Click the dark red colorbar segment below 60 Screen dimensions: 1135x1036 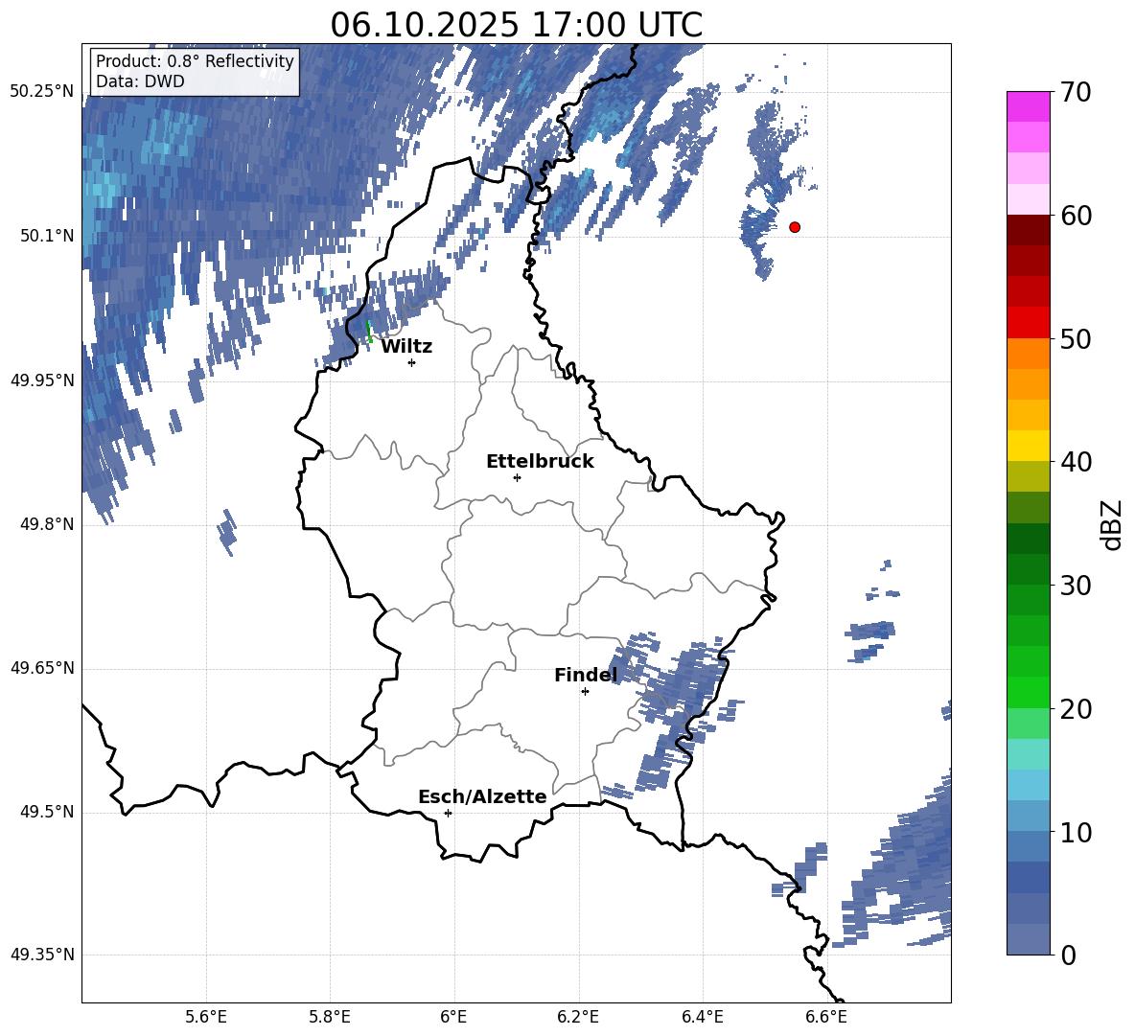tap(1028, 230)
